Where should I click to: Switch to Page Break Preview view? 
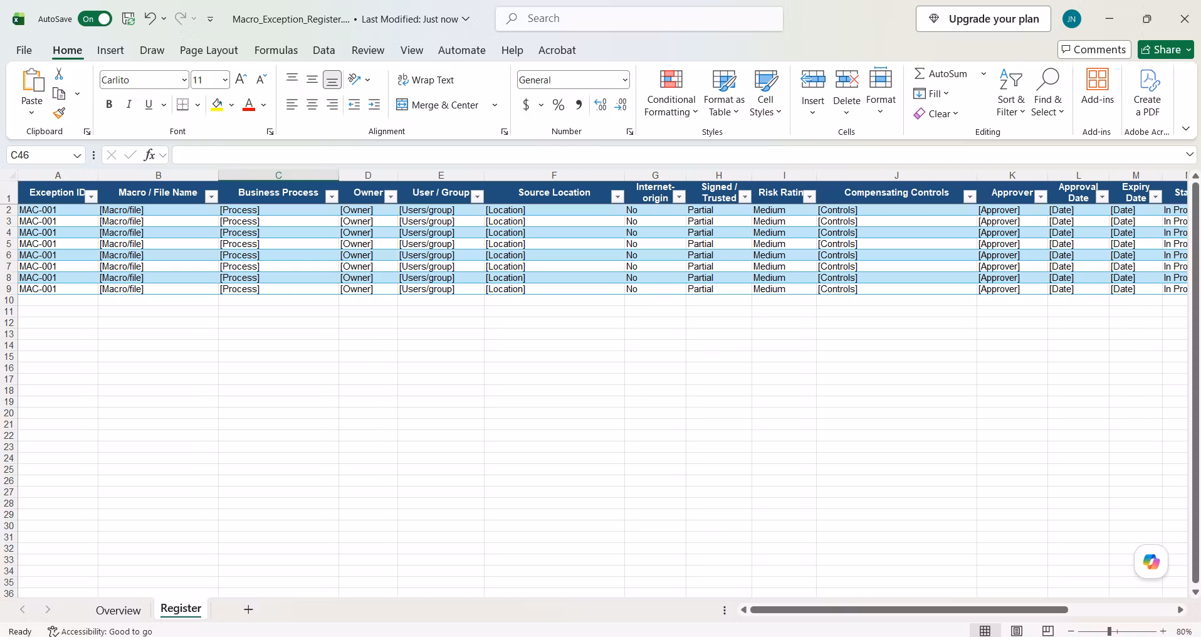pos(1047,631)
